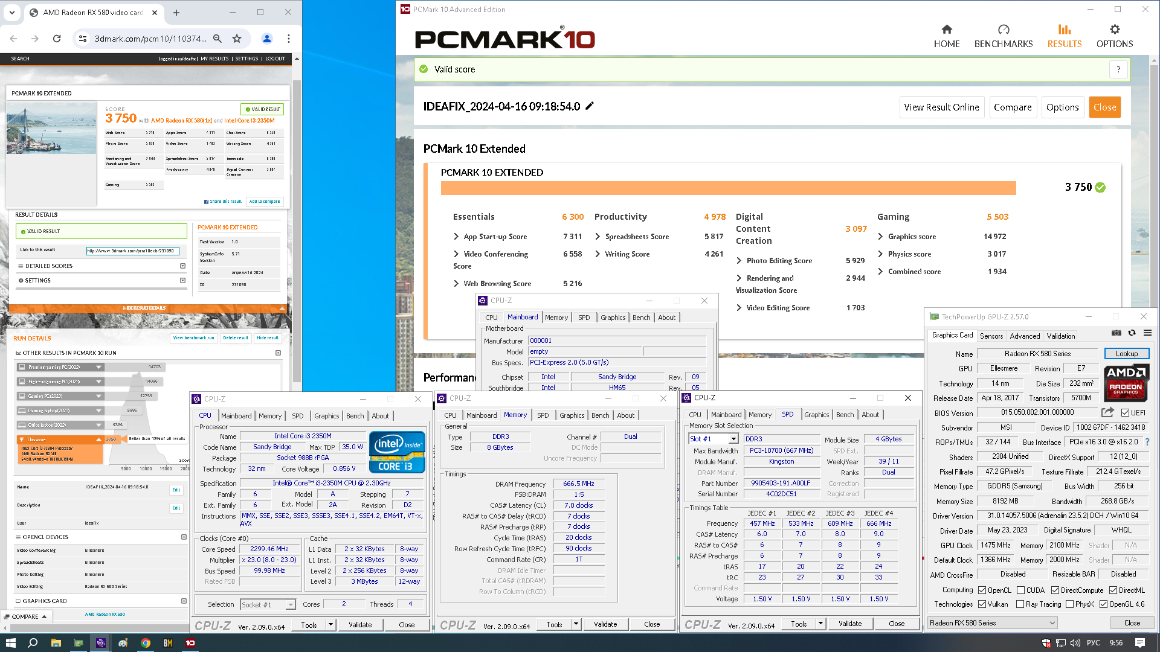Image resolution: width=1160 pixels, height=652 pixels.
Task: Click Chrome reload page icon
Action: [x=57, y=39]
